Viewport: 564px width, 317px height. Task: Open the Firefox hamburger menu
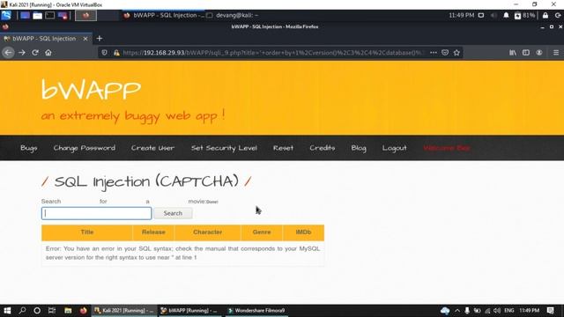pyautogui.click(x=556, y=53)
